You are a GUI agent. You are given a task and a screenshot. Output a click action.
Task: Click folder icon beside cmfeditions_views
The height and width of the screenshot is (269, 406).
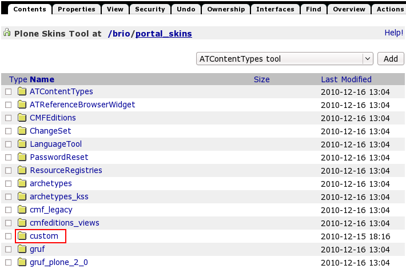(22, 223)
